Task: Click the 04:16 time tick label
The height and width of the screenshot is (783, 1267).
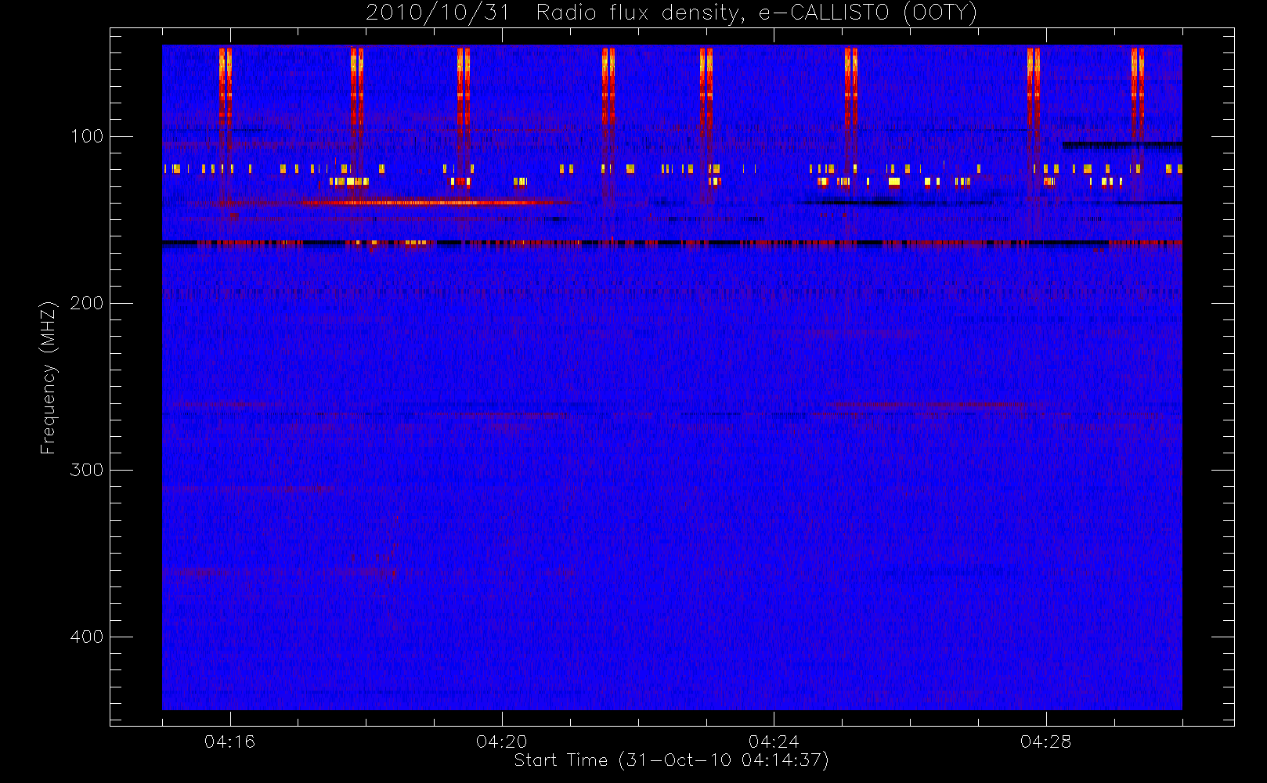Action: click(x=229, y=742)
